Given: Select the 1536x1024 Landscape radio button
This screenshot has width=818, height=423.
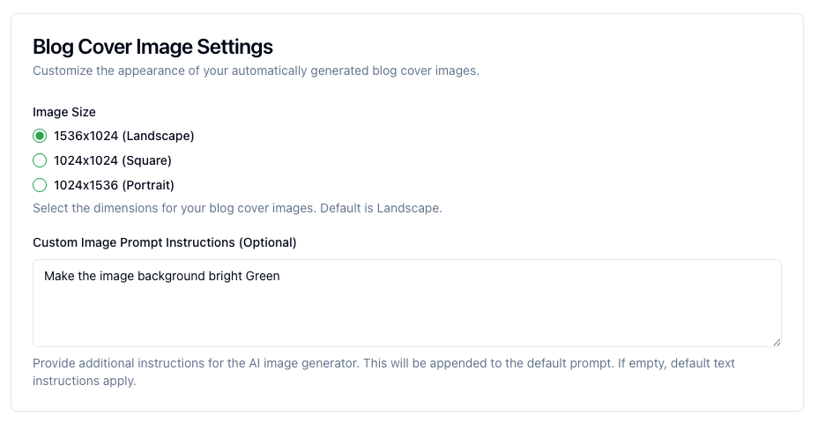Looking at the screenshot, I should click(39, 136).
